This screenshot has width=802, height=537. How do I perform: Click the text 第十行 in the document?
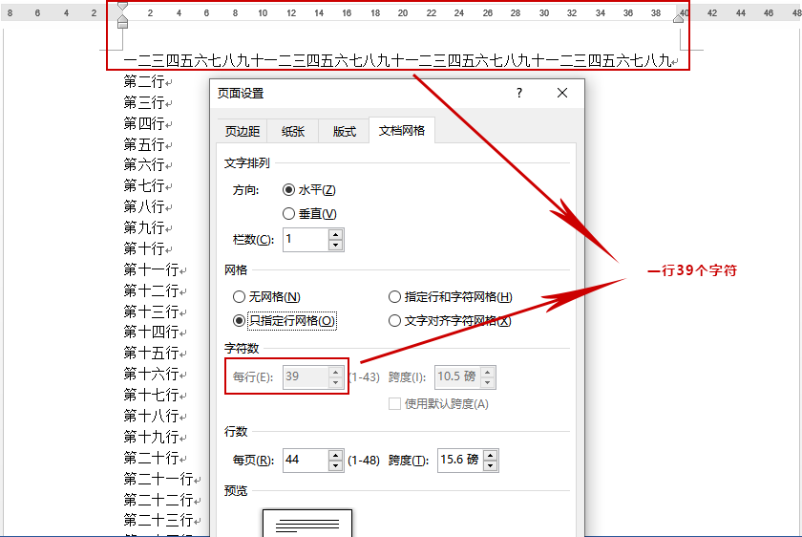(144, 248)
